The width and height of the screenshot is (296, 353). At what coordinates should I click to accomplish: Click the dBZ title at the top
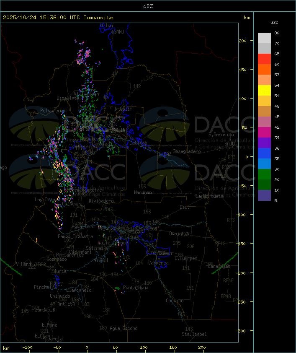click(148, 6)
